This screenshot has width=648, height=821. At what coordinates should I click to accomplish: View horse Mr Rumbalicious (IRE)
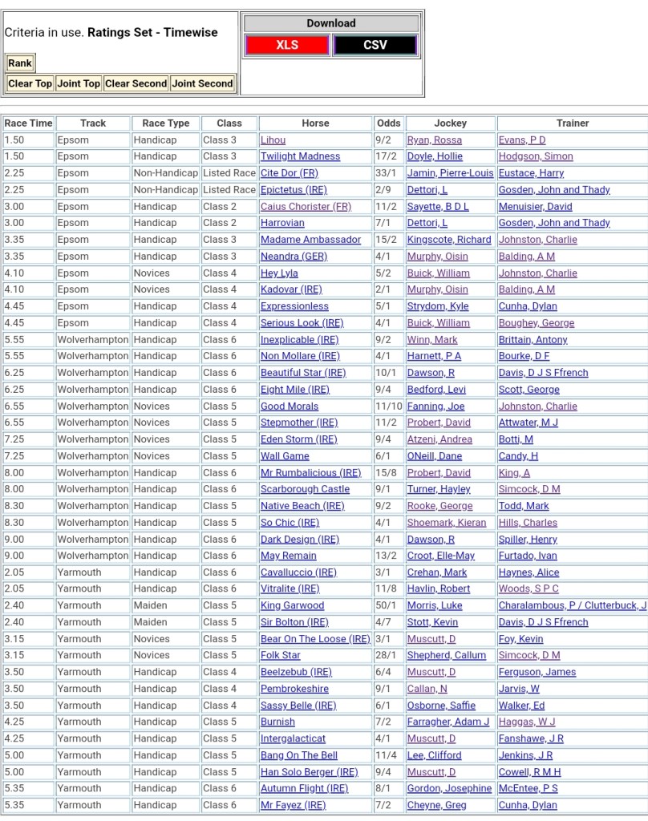[x=310, y=473]
